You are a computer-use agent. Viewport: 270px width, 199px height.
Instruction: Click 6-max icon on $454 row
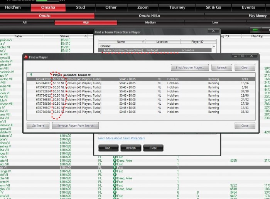115,192
